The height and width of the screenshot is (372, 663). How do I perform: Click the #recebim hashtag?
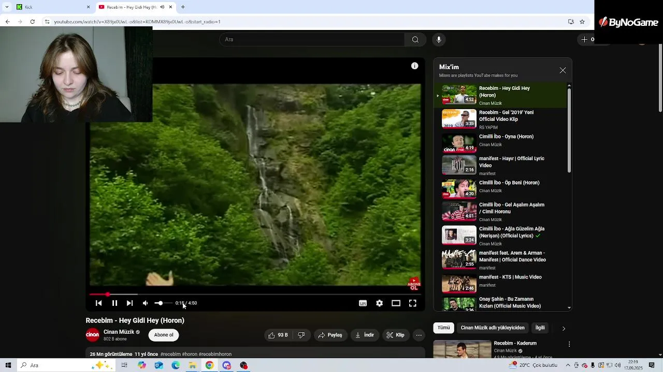tap(170, 354)
